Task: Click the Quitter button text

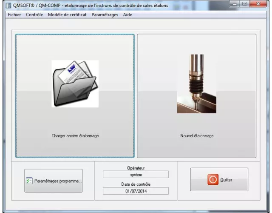Action: [226, 180]
